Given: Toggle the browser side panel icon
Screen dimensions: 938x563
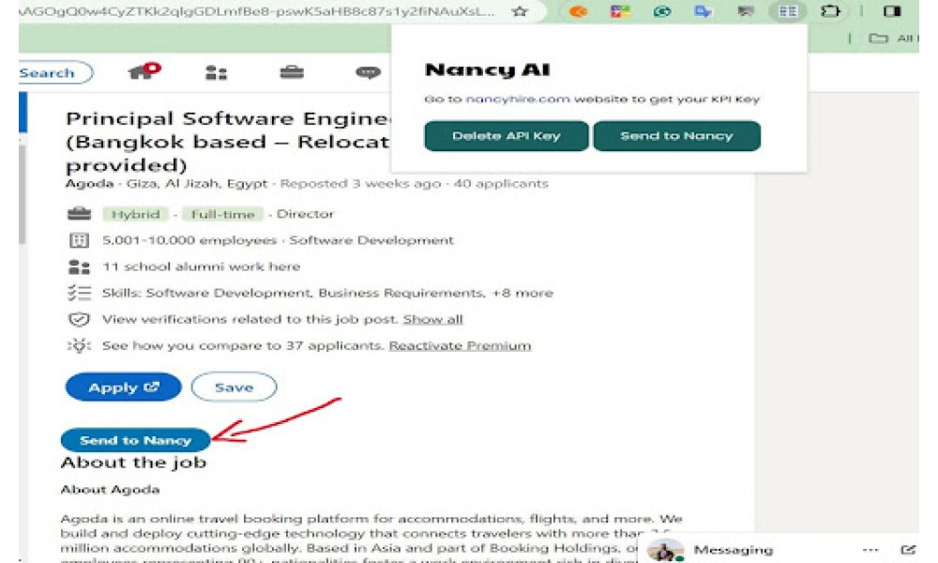Looking at the screenshot, I should [x=892, y=10].
